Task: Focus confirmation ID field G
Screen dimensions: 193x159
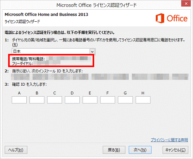Action: [x=125, y=100]
